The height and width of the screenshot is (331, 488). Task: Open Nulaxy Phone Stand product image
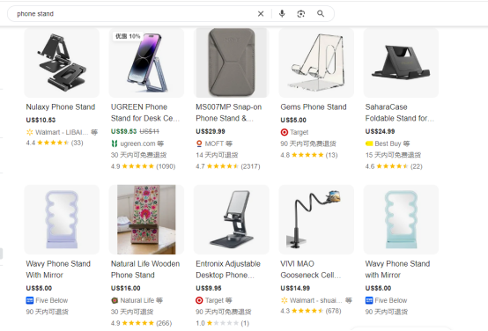coord(62,63)
